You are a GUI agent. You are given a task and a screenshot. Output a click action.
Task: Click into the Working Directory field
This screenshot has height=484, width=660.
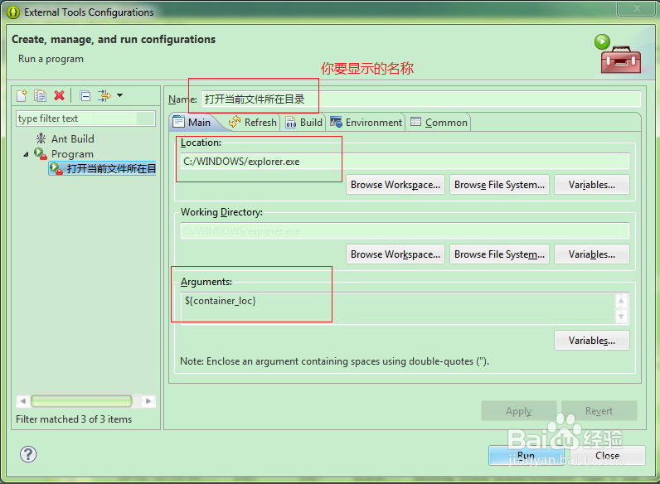[405, 231]
